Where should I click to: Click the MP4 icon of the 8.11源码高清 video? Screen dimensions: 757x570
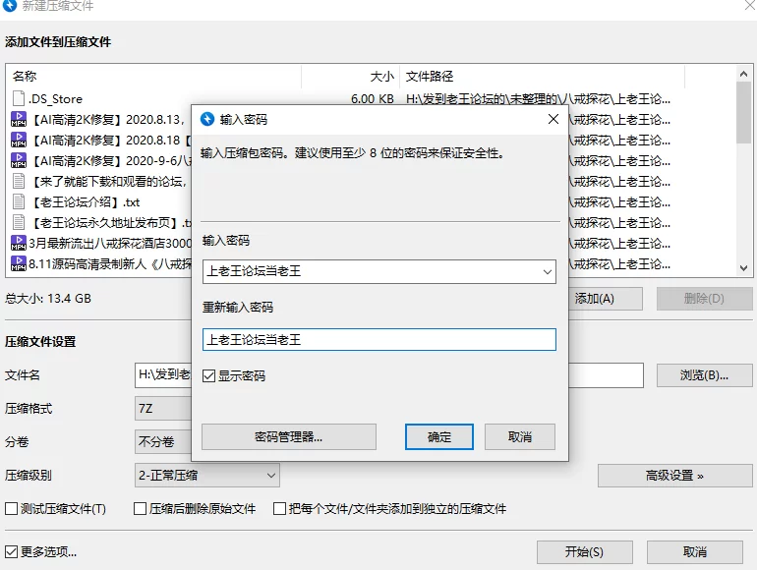[x=19, y=263]
